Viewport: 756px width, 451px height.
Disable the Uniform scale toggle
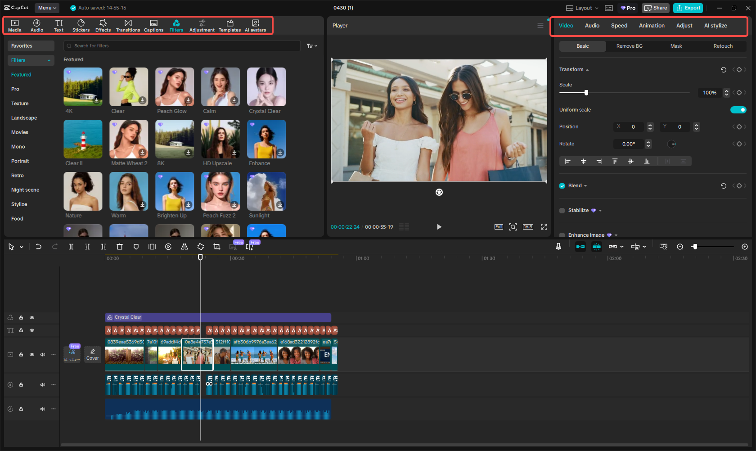(x=738, y=109)
